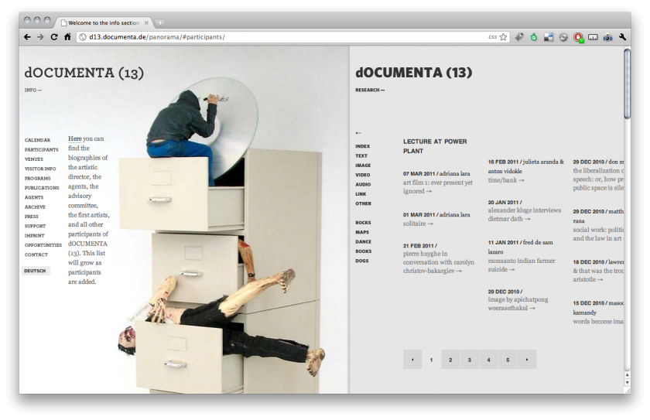
Task: Filter research by VIDEO
Action: point(363,175)
